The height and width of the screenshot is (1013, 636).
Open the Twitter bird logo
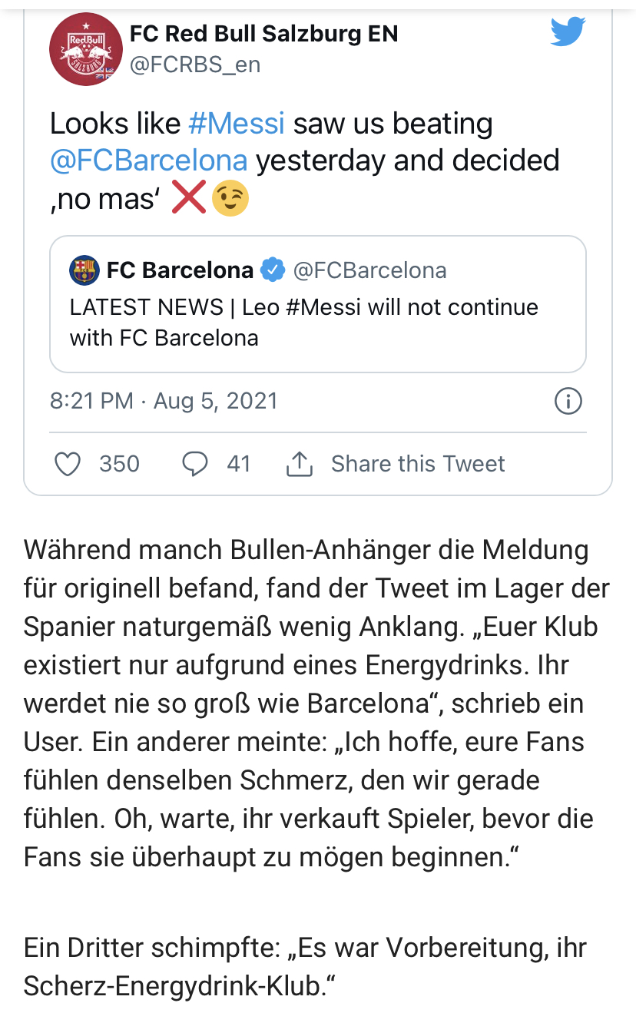pos(568,31)
